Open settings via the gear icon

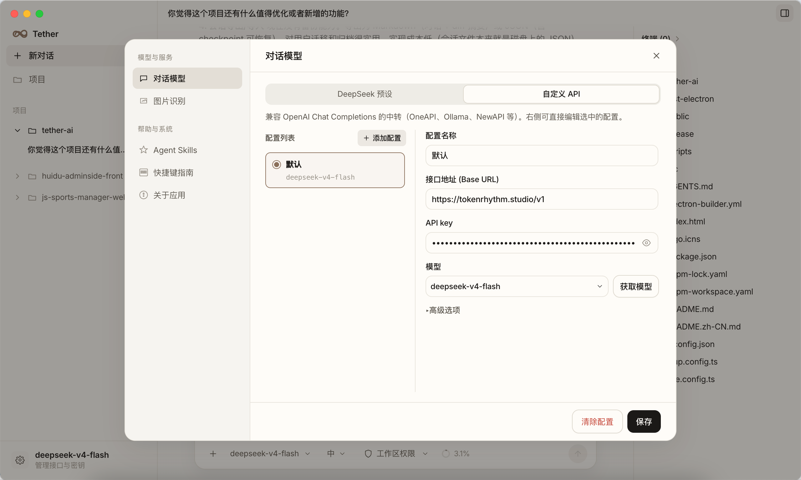(20, 460)
